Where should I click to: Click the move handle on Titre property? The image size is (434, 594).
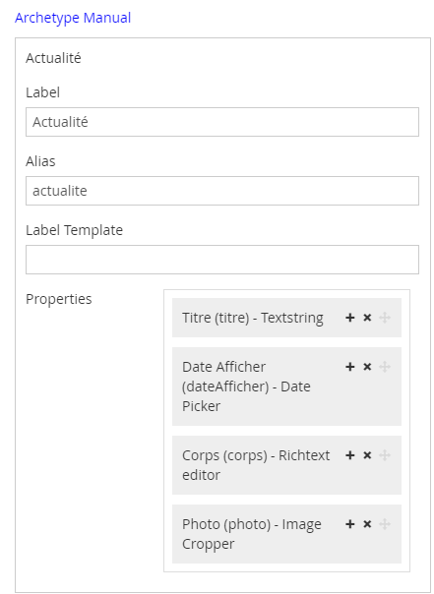point(385,318)
